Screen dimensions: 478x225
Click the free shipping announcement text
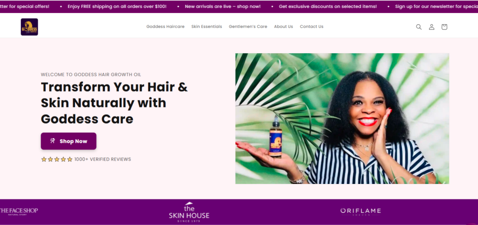[x=117, y=7]
